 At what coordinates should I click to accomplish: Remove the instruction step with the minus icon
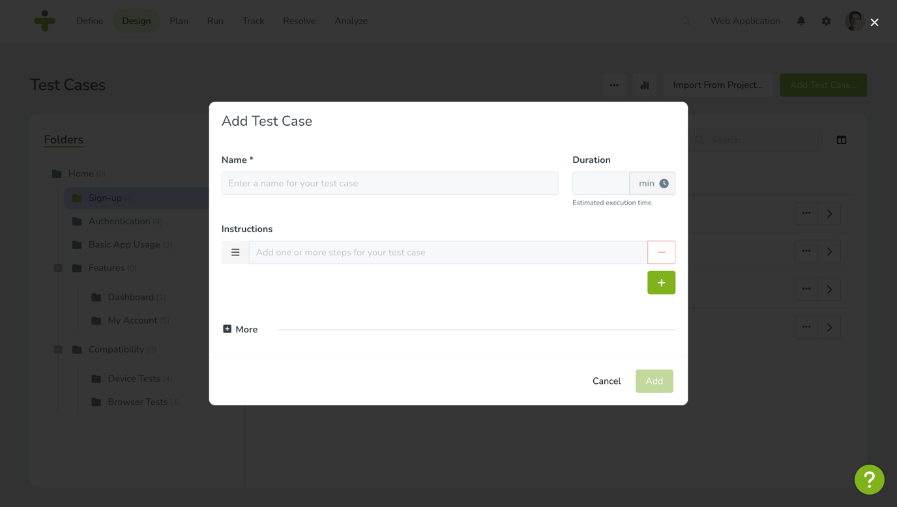[661, 252]
